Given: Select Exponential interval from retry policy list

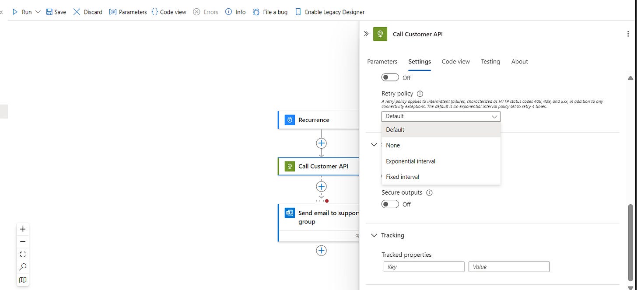Looking at the screenshot, I should click(x=410, y=161).
